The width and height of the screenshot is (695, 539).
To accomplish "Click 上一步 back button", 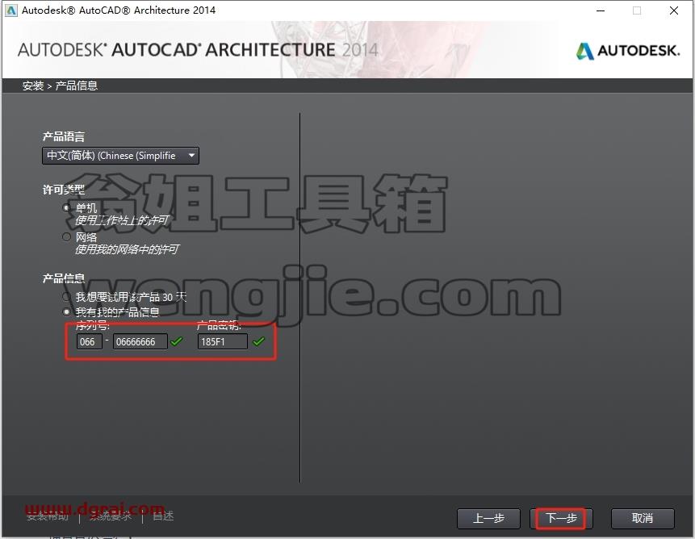I will click(488, 518).
